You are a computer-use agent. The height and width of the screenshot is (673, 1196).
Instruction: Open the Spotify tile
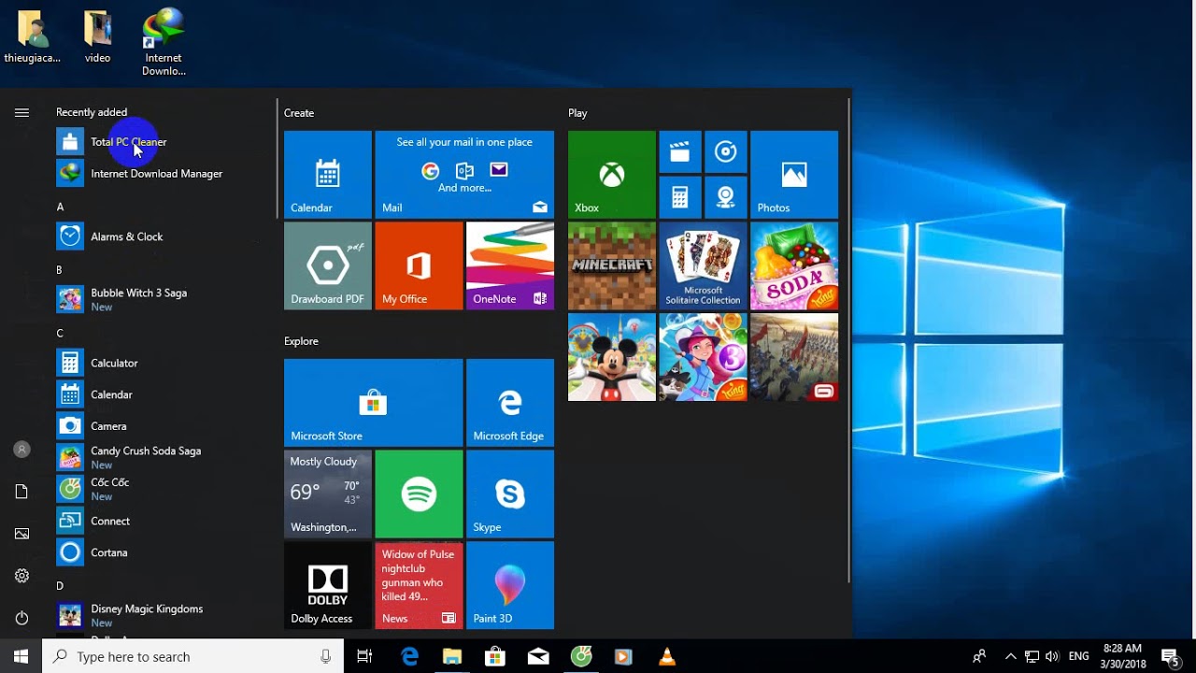coord(419,494)
